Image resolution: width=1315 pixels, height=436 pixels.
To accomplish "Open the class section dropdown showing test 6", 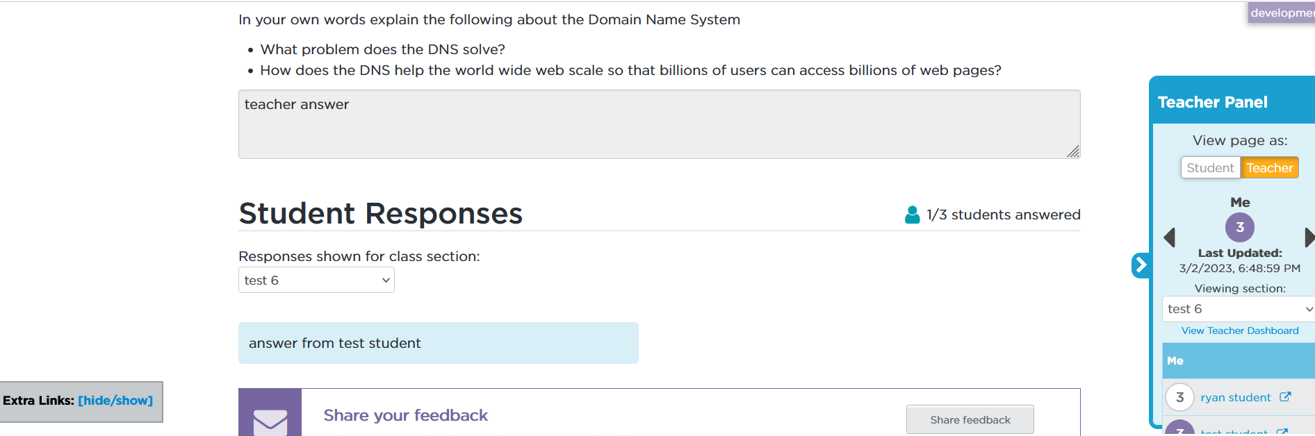I will (316, 280).
